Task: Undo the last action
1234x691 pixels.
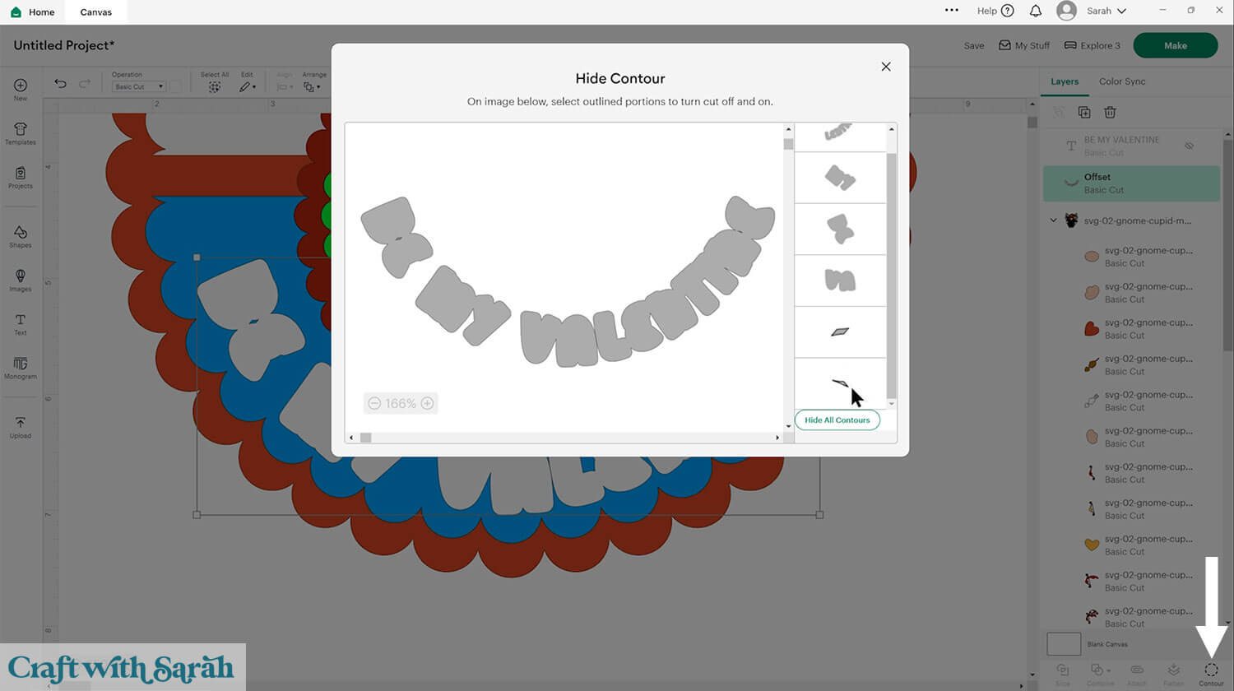Action: pyautogui.click(x=60, y=83)
